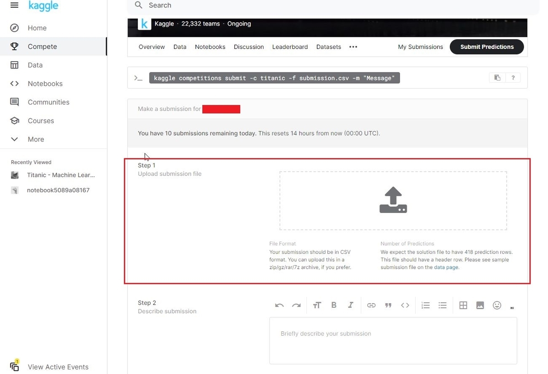The height and width of the screenshot is (374, 548).
Task: Click View Active Events
Action: [x=58, y=367]
